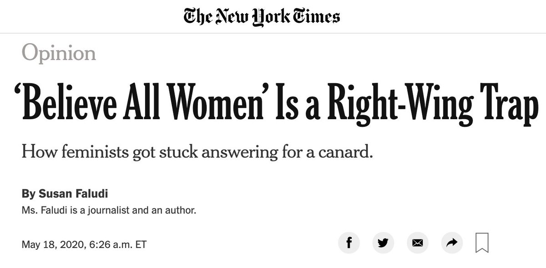
Task: Click the author bio line about Ms. Faludi
Action: [x=109, y=211]
